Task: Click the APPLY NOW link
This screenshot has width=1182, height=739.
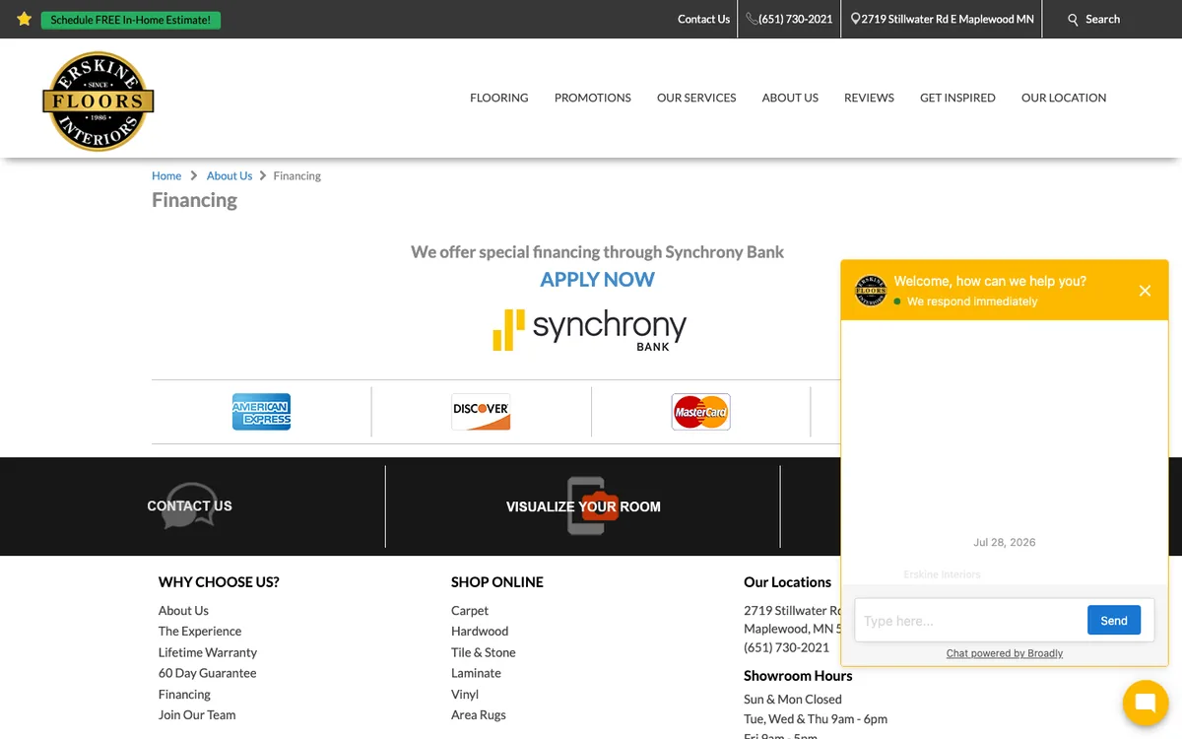Action: 597,279
